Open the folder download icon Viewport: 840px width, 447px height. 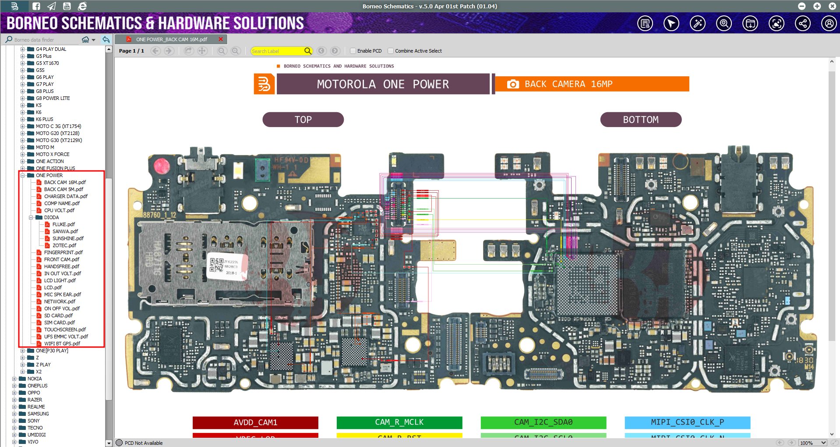750,24
